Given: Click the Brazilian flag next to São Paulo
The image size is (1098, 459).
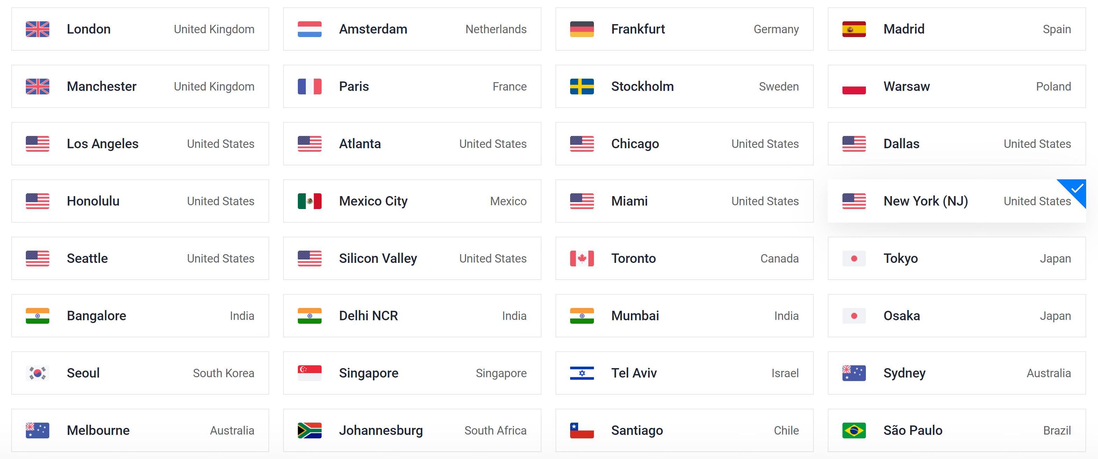Looking at the screenshot, I should (854, 430).
